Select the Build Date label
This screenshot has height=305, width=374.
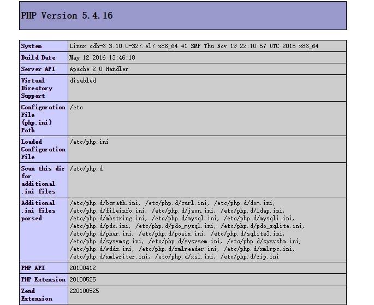(x=38, y=57)
